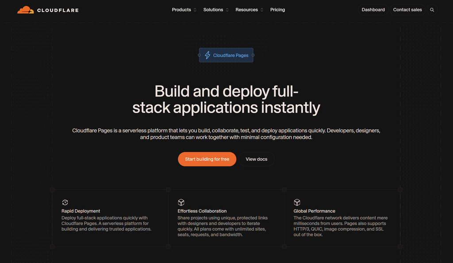Go to the Pricing page
This screenshot has height=263, width=453.
[x=278, y=10]
